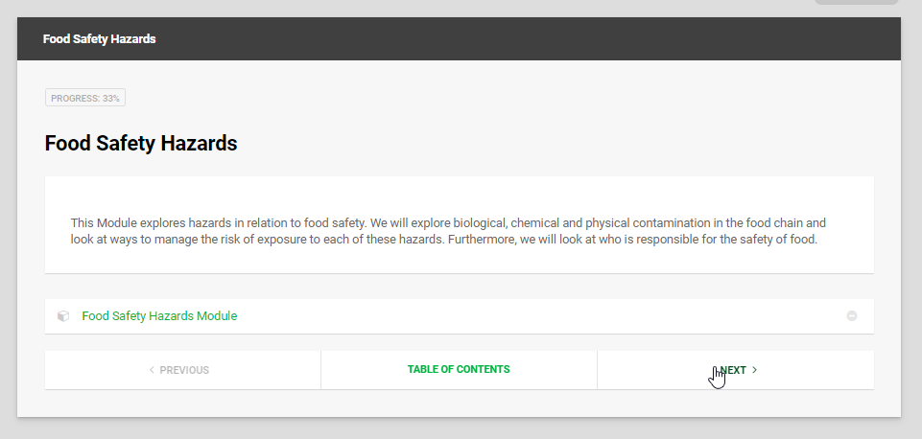
Task: Open the Table of Contents
Action: click(459, 369)
